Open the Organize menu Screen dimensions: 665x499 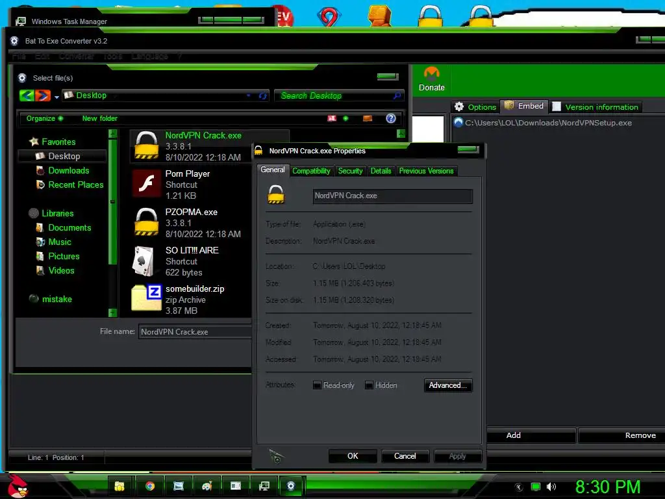45,118
